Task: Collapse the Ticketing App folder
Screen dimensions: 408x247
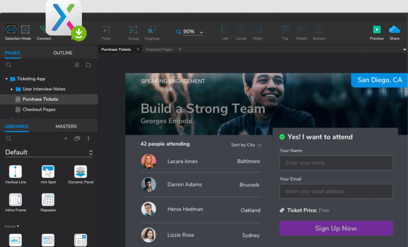Action: click(6, 79)
